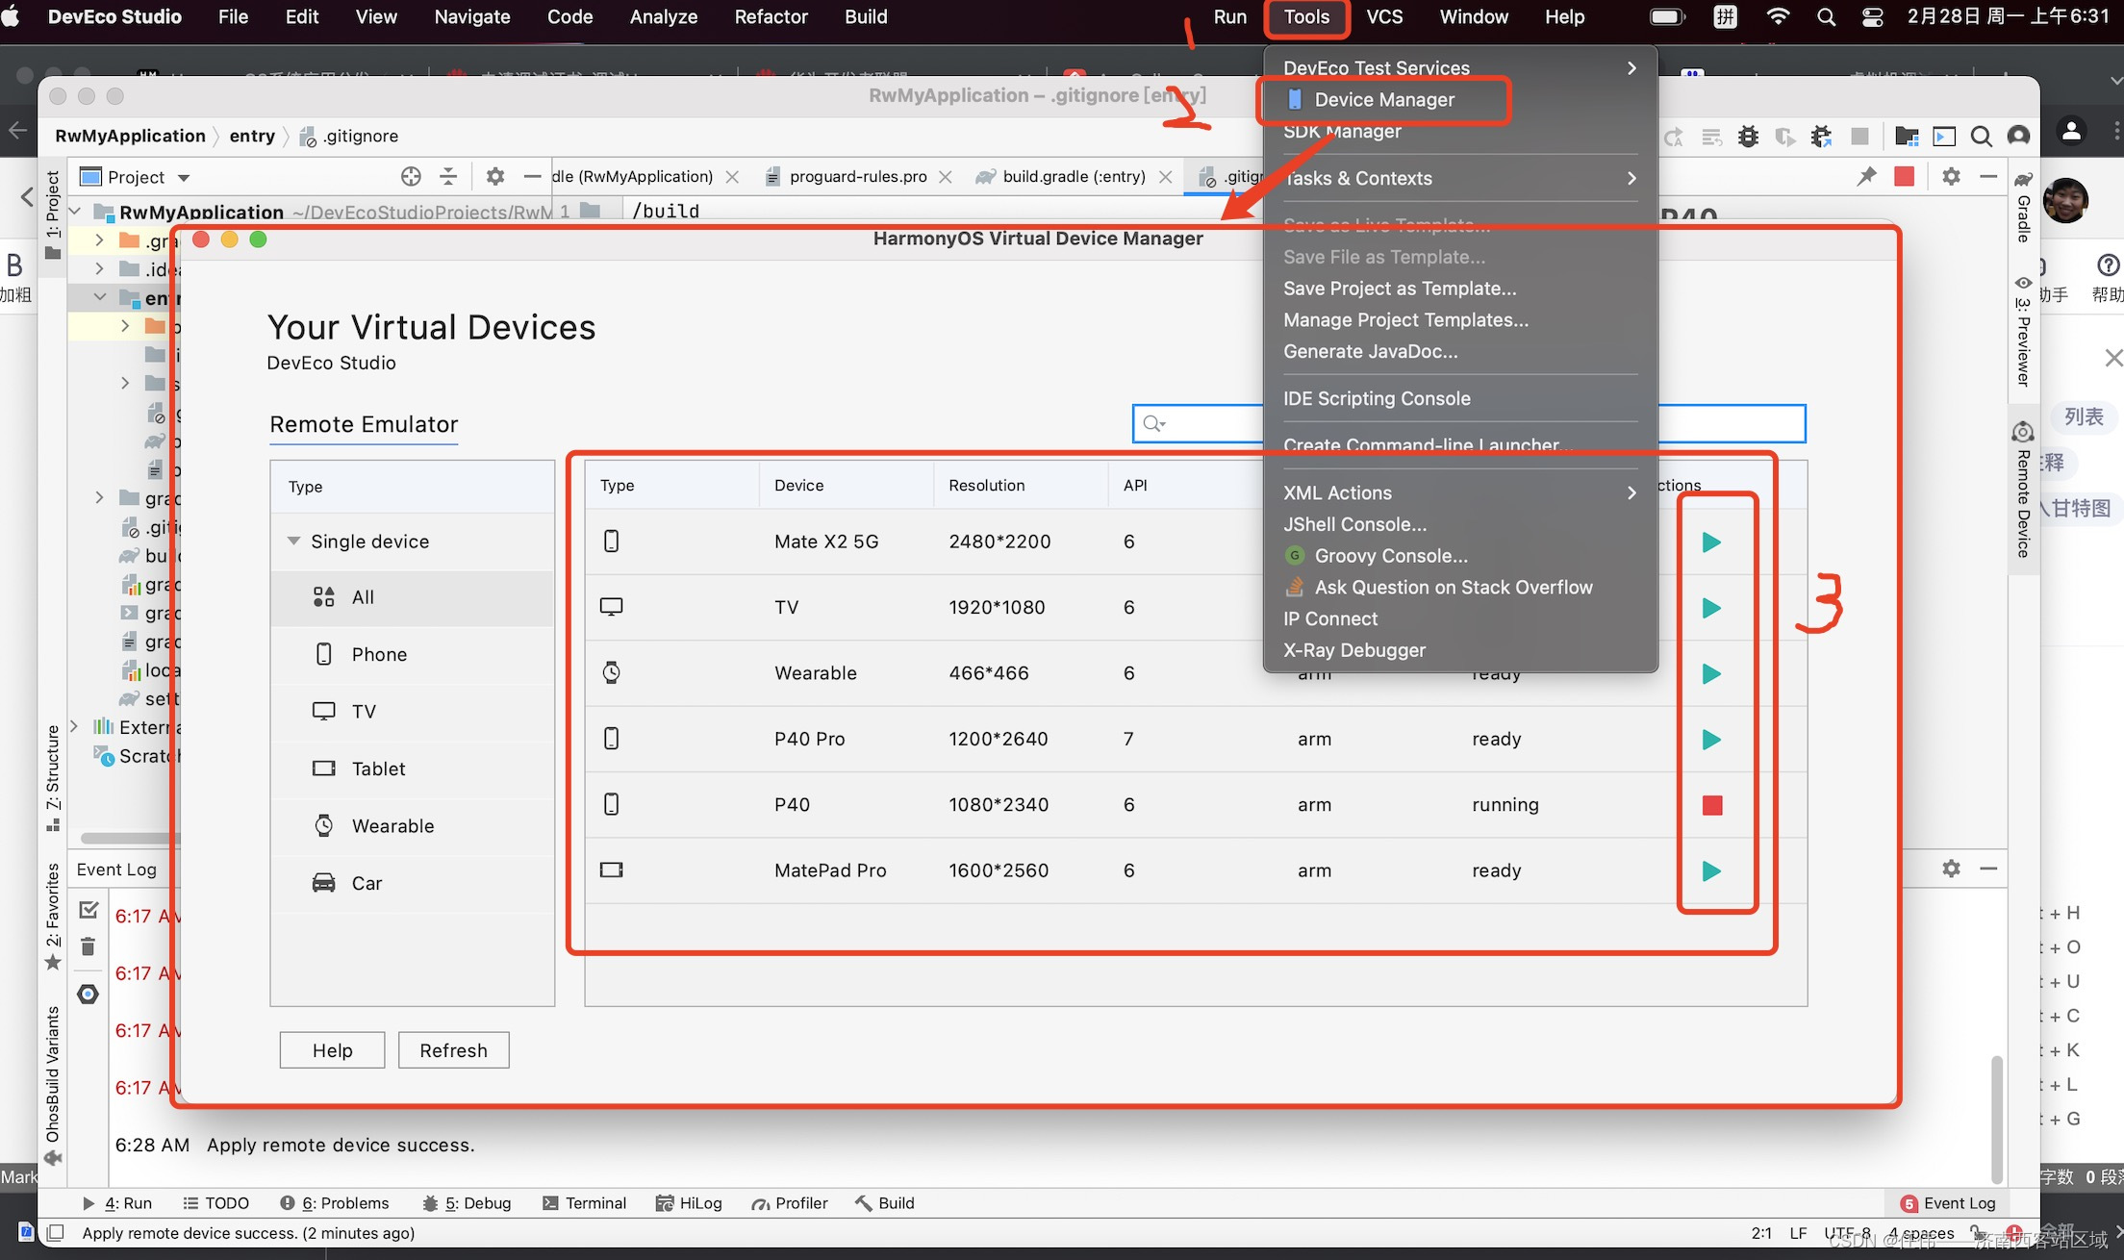2124x1260 pixels.
Task: Run the P40 Pro emulator
Action: (x=1711, y=740)
